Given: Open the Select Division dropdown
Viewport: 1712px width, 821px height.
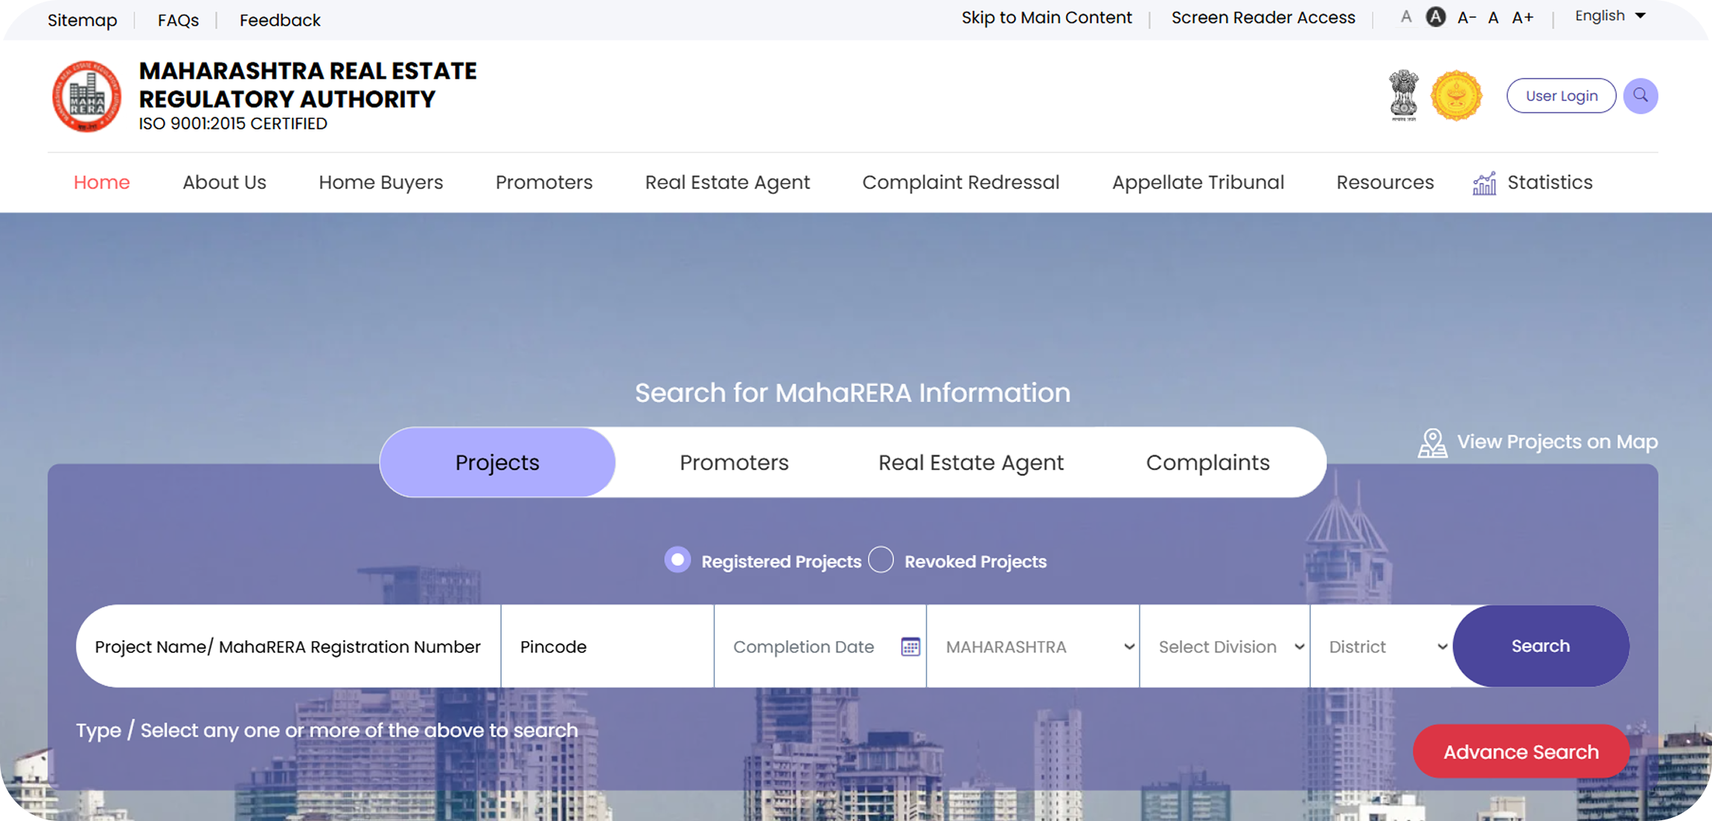Looking at the screenshot, I should coord(1224,646).
